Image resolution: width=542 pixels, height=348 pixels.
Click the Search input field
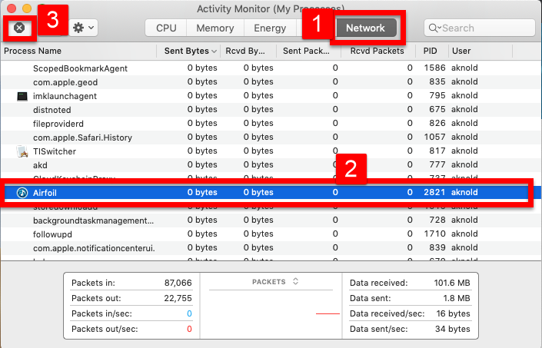[484, 28]
